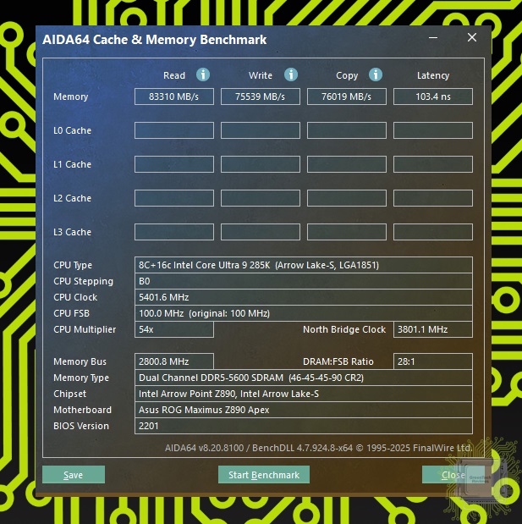The width and height of the screenshot is (522, 524).
Task: Click the Memory Copy value field
Action: coord(347,97)
